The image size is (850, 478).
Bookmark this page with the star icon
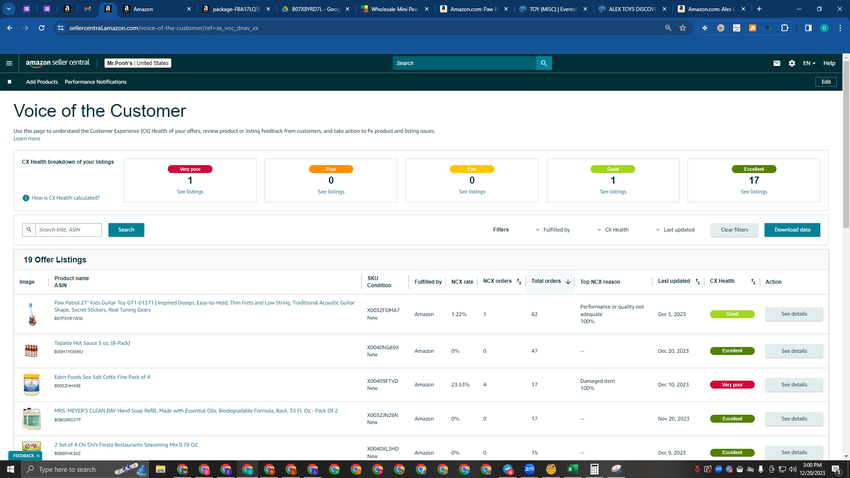coord(683,28)
